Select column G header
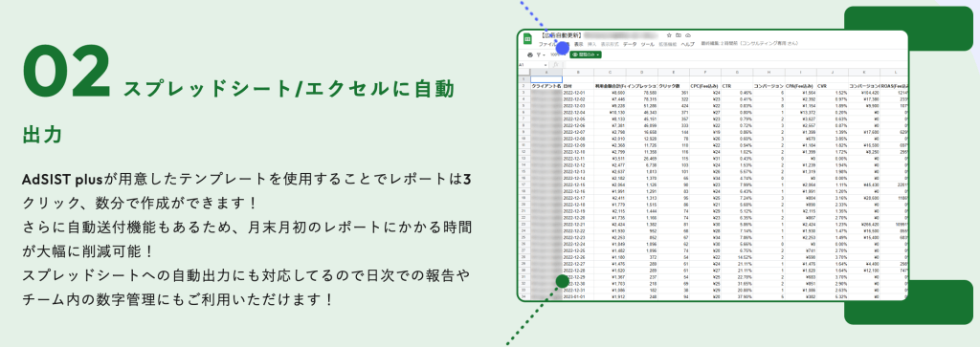980x347 pixels. pos(736,73)
